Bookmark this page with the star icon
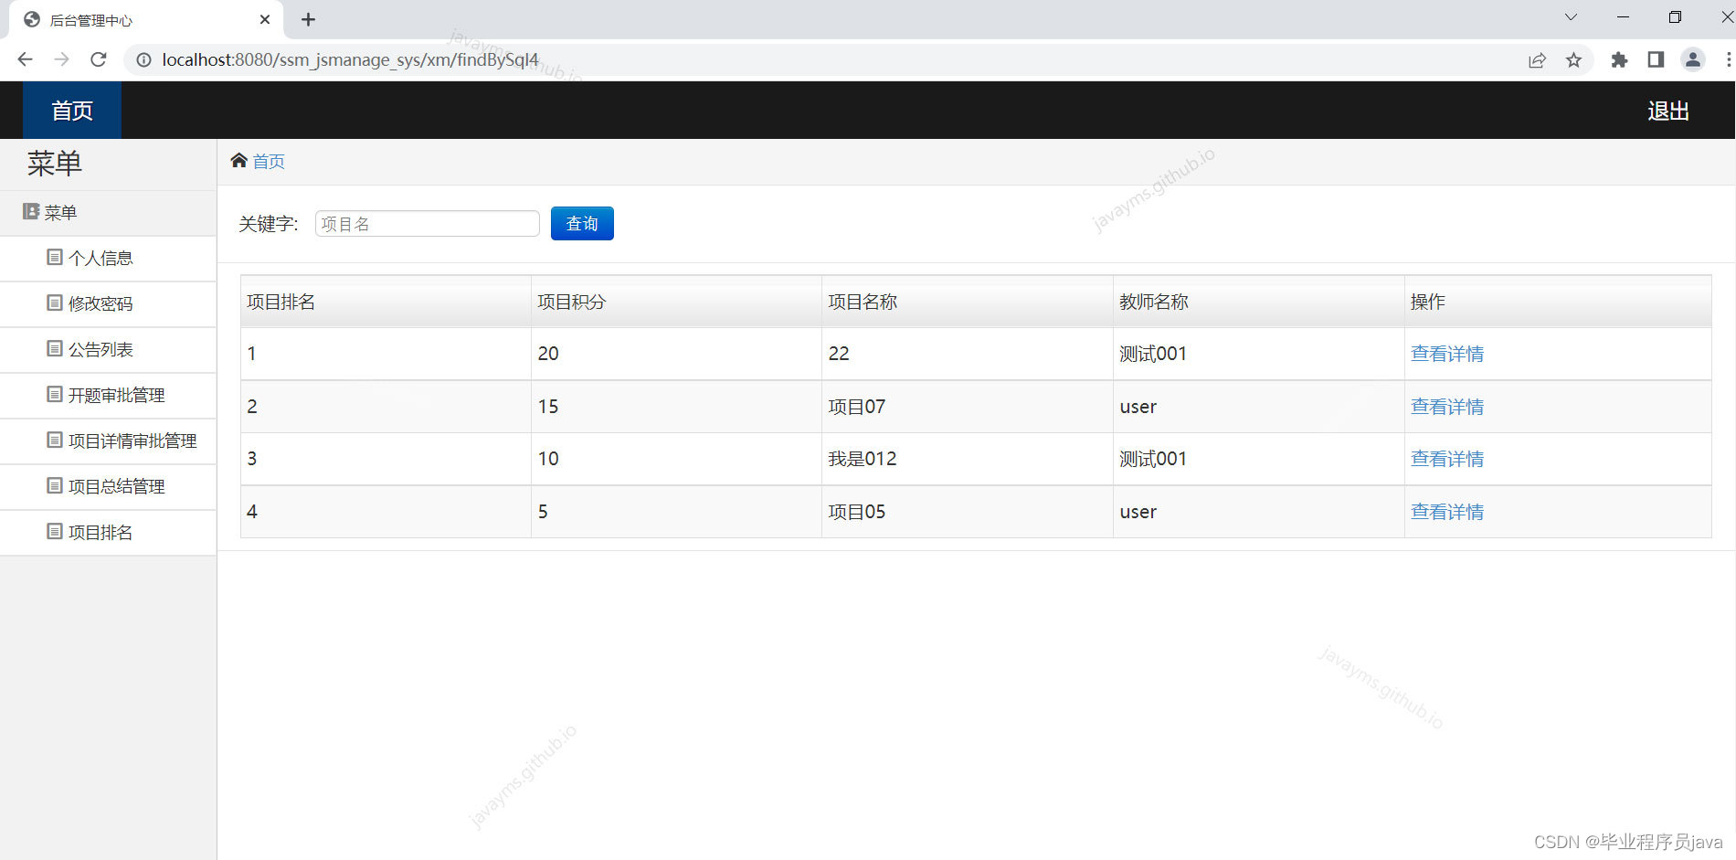Screen dimensions: 1736x860 pos(1573,60)
